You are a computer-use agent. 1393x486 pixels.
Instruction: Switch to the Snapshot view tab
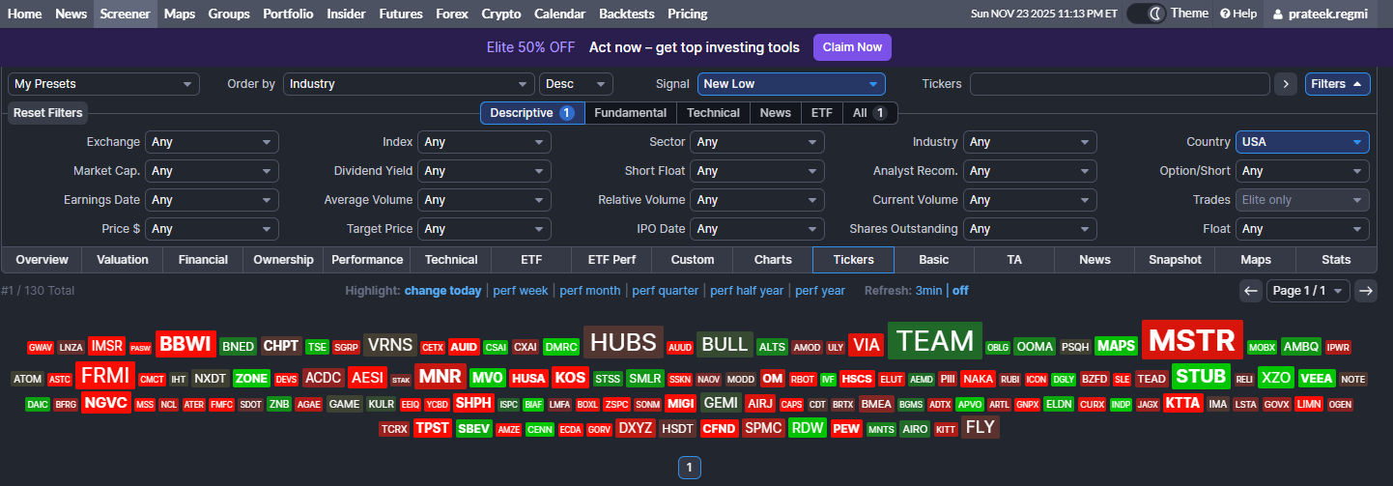1175,260
